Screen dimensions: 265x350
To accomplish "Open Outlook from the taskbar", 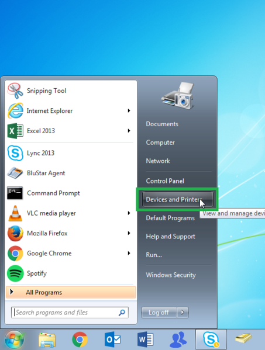I will click(x=113, y=339).
